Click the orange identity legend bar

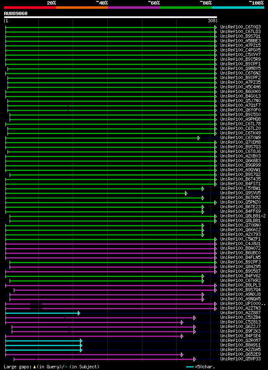82,8
